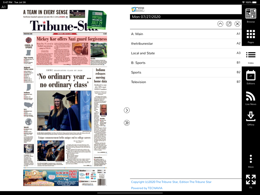Screen dimensions: 260x195
Task: Open the B: Sports section
Action: (x=186, y=63)
